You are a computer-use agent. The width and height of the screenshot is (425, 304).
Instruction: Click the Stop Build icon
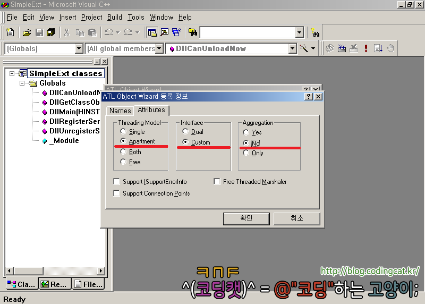coord(353,48)
